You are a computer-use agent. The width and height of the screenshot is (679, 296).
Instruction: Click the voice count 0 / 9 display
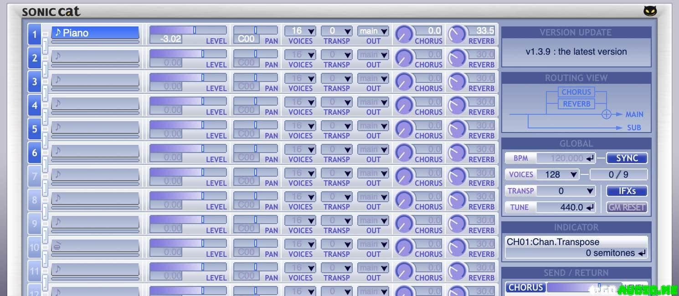point(618,174)
